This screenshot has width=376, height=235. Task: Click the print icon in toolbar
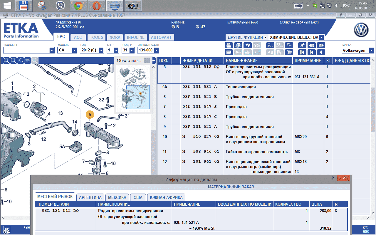[x=229, y=45]
